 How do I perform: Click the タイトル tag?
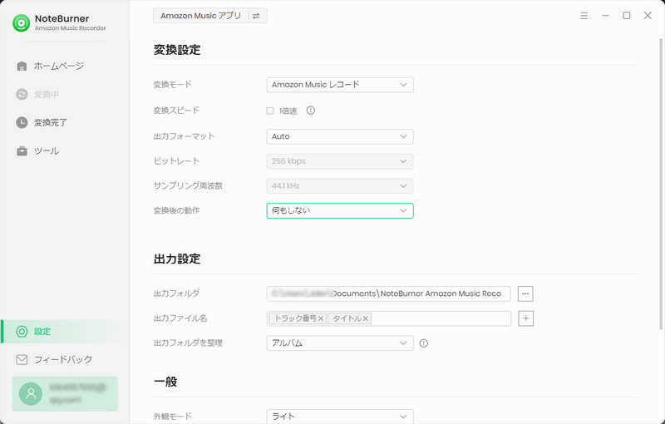point(349,318)
